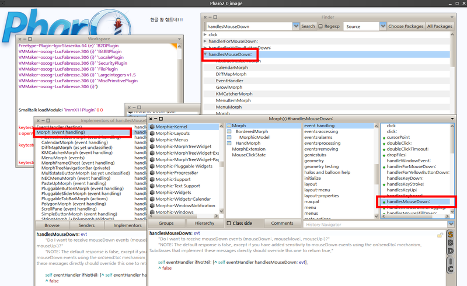Click the Morphic-Widgets package icon
Screen dimensions: 467x286
(x=152, y=191)
